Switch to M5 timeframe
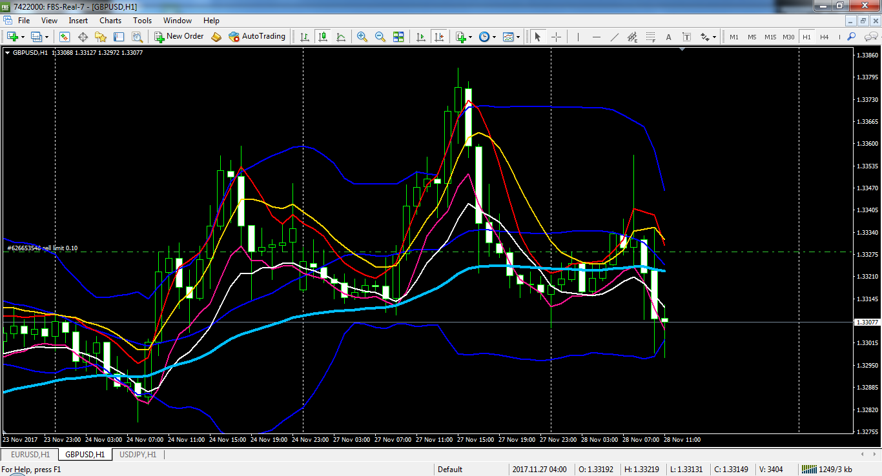Screen dimensions: 882x476 pos(752,37)
